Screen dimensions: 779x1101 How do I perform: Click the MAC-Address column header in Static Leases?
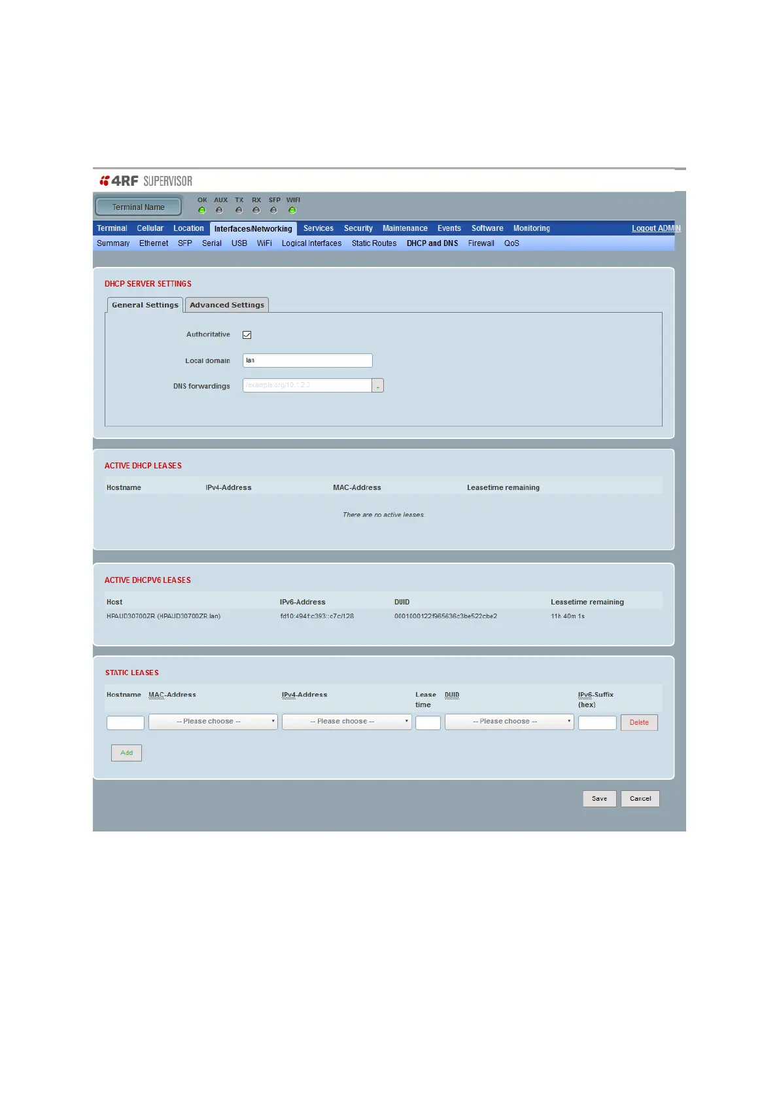(x=172, y=695)
